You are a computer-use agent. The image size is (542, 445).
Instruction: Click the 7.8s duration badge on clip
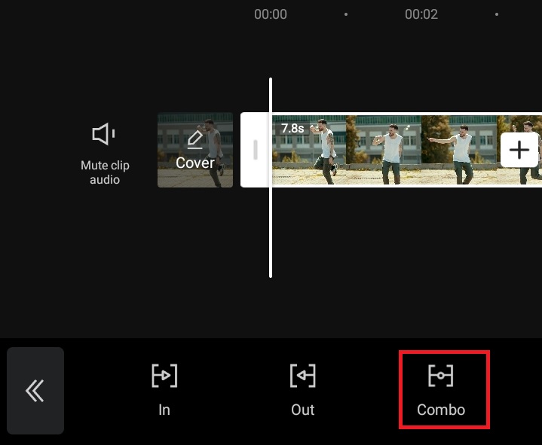[x=292, y=129]
